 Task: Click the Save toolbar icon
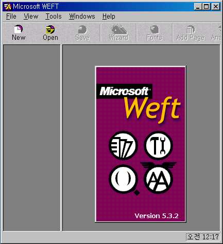82,33
